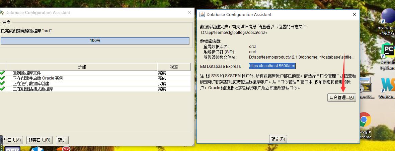Click 完成 status for 正在创建插接式数据库
The width and height of the screenshot is (395, 151).
pos(162,89)
